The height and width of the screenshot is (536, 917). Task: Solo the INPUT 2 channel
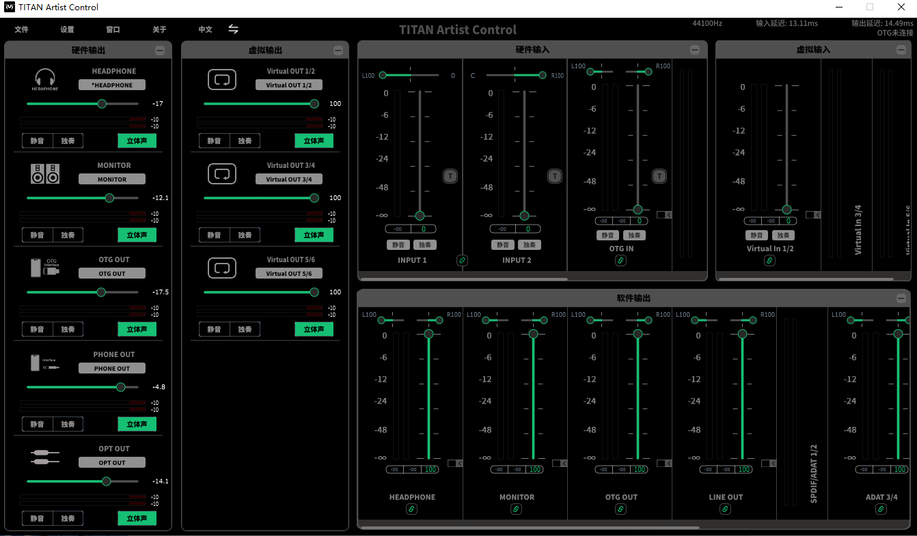click(529, 244)
